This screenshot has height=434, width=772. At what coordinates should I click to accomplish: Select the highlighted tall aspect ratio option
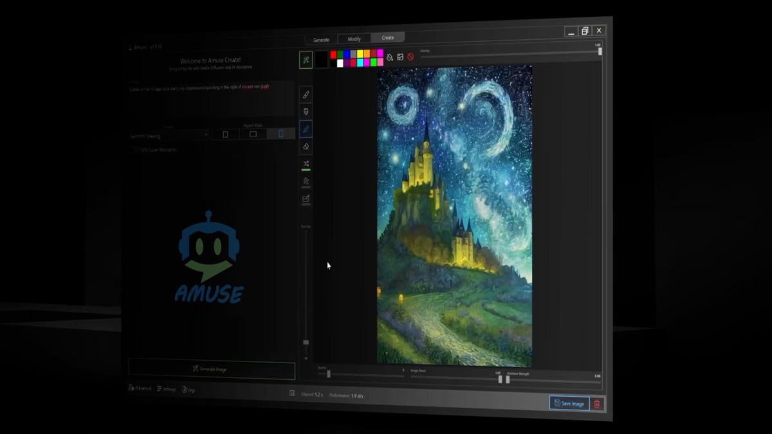(280, 133)
